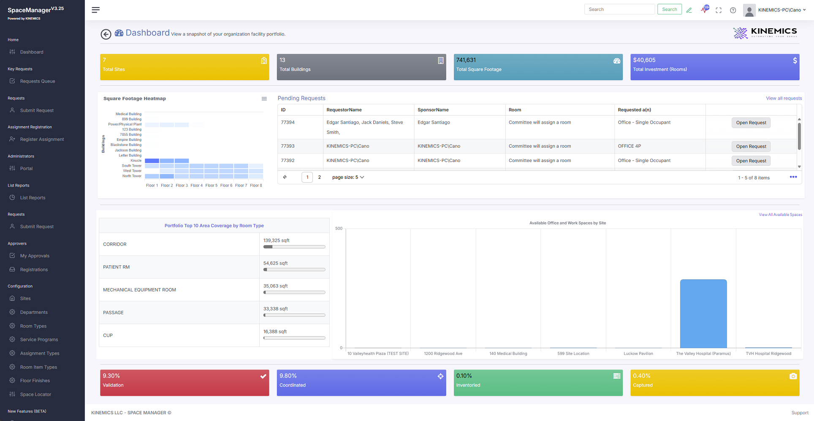Click the CORRIDOR area coverage progress bar

coord(294,247)
